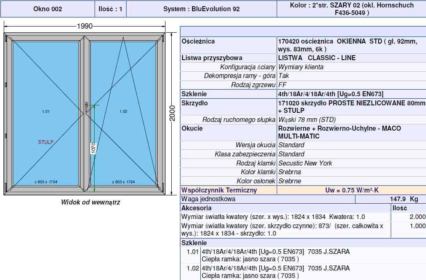Click the left pane's ± 803 x 1764 label
The width and height of the screenshot is (426, 280).
pyautogui.click(x=46, y=182)
